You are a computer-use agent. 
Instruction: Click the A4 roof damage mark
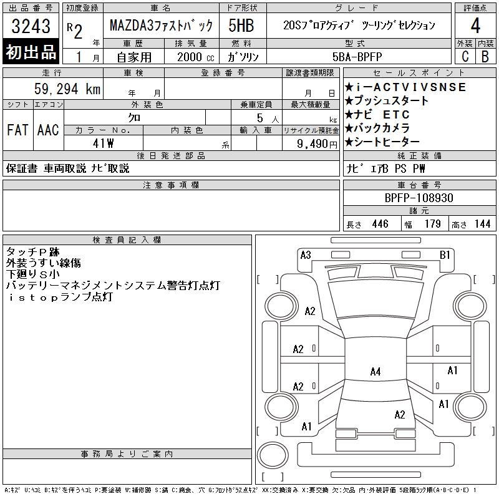tap(375, 371)
